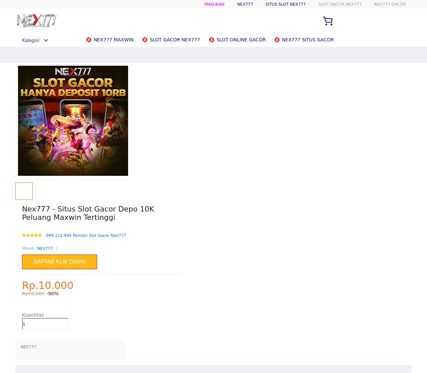
Task: Go to NEX777 MAXWIN menu item
Action: 113,40
